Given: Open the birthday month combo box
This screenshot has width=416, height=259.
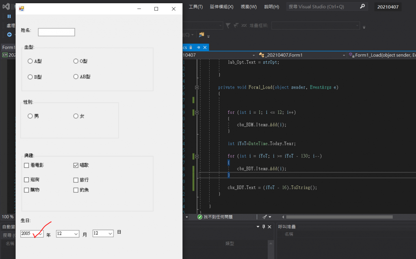Looking at the screenshot, I should point(76,234).
